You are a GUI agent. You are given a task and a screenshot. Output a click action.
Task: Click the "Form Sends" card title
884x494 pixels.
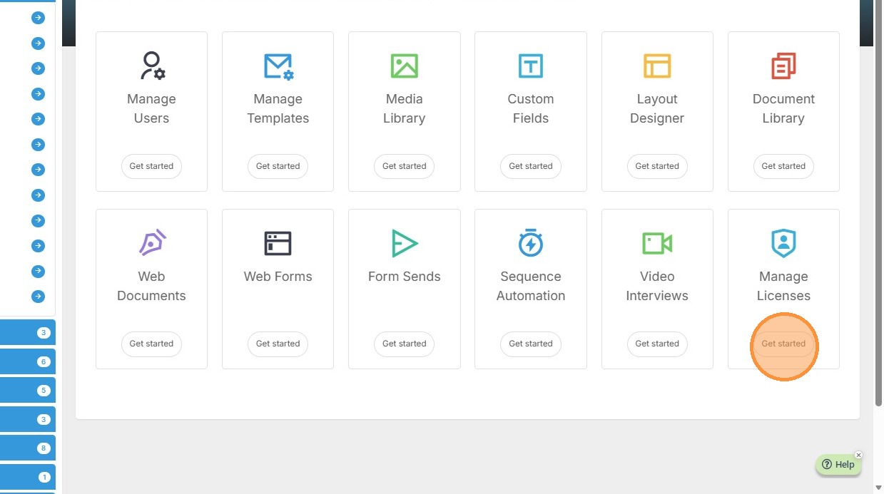tap(405, 277)
